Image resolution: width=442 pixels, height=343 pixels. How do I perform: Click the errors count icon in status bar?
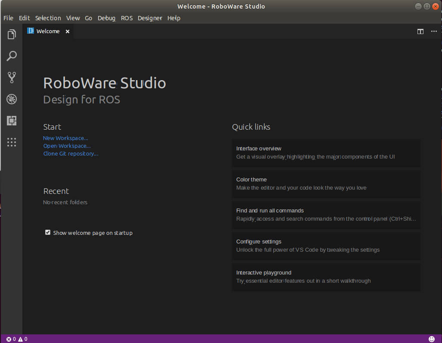pos(9,339)
